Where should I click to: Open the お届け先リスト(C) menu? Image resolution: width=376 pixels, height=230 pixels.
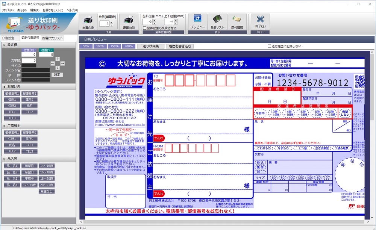[53, 10]
